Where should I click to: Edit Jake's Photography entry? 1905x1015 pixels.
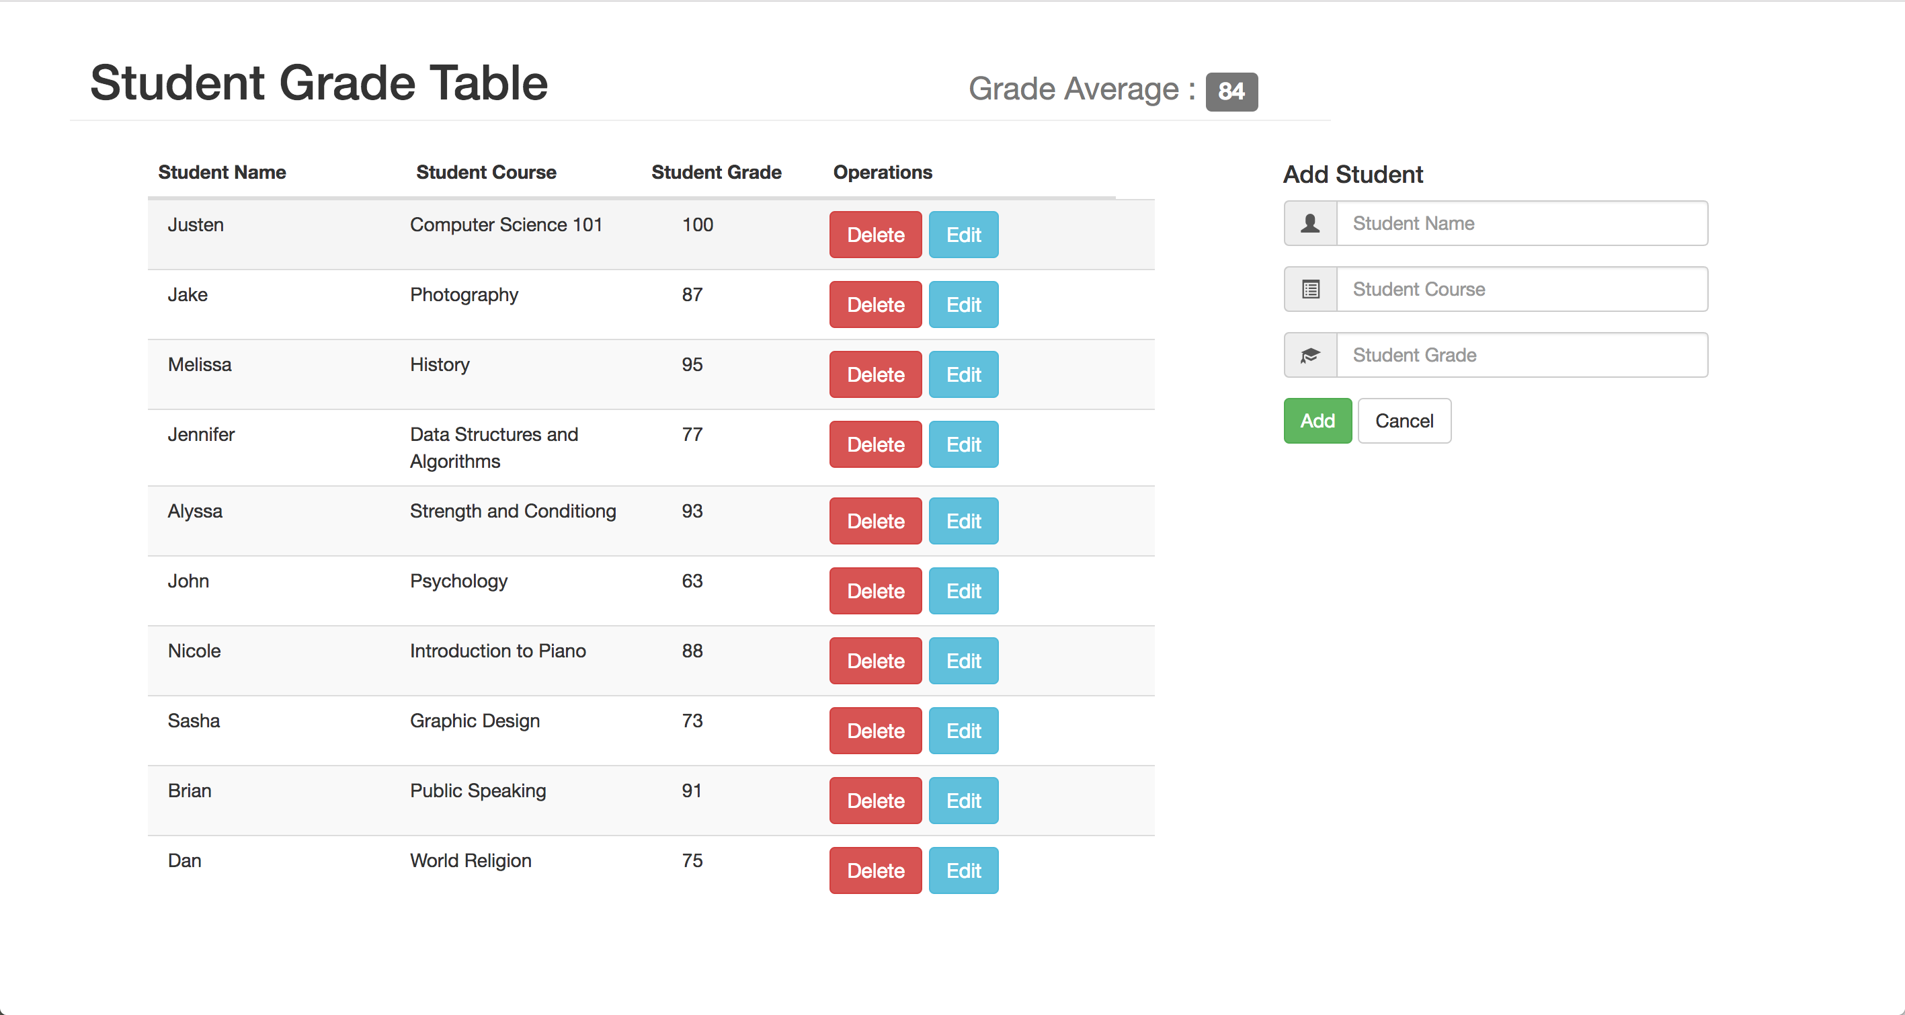coord(963,304)
